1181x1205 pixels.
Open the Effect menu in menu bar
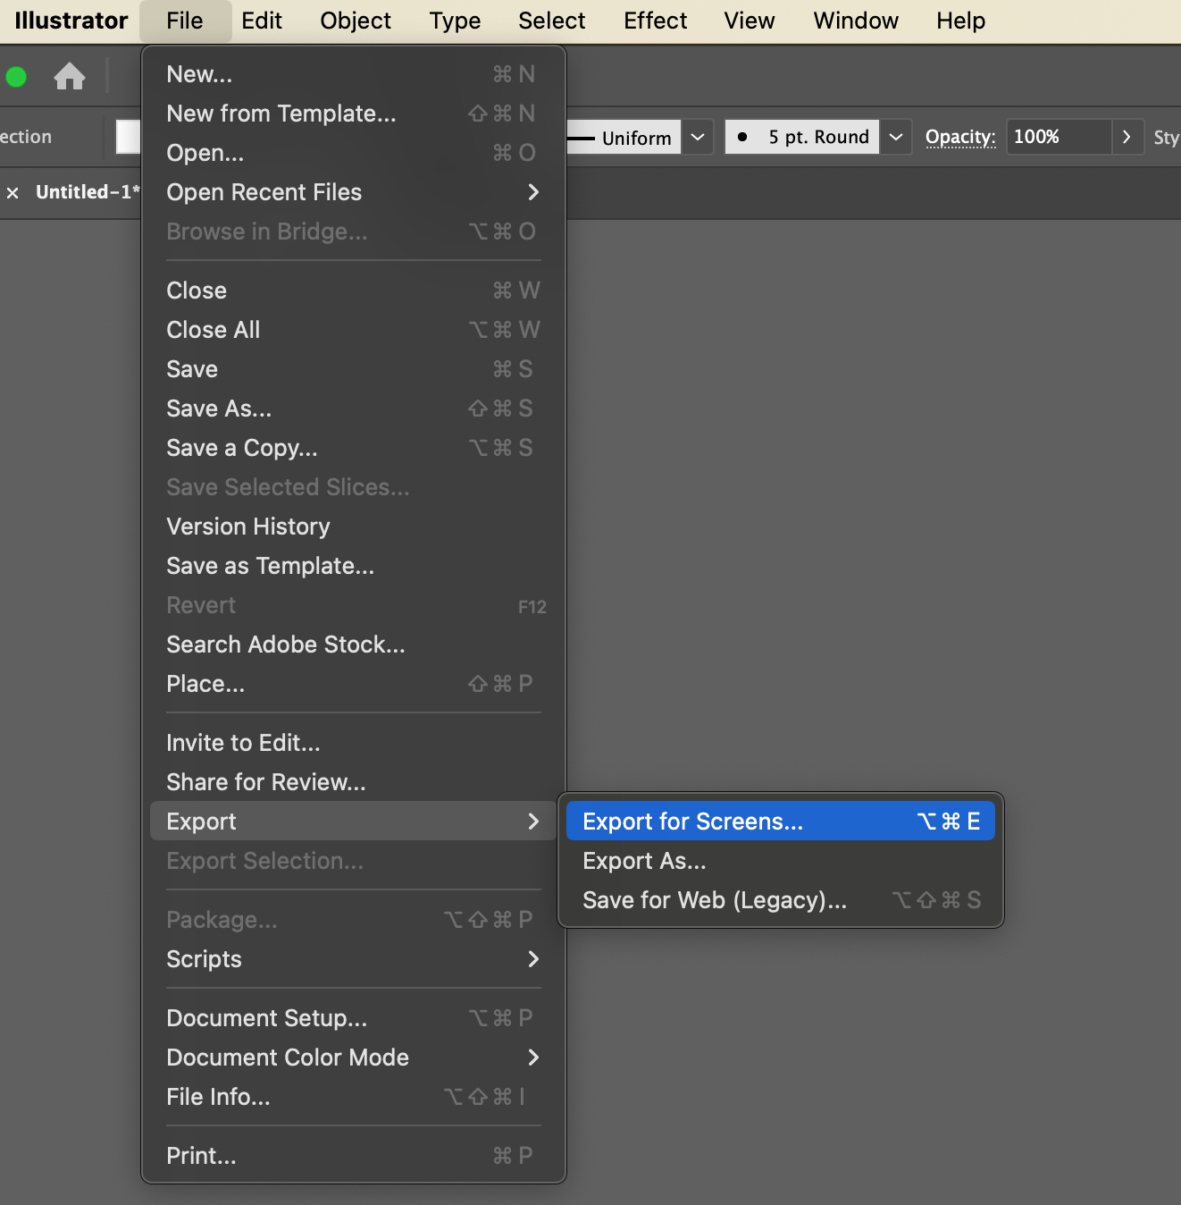click(x=655, y=21)
